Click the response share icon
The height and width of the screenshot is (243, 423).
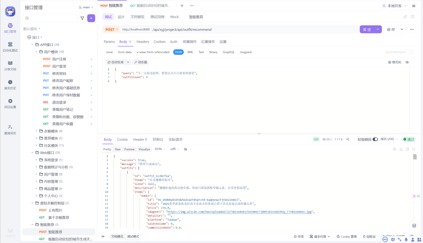348,139
